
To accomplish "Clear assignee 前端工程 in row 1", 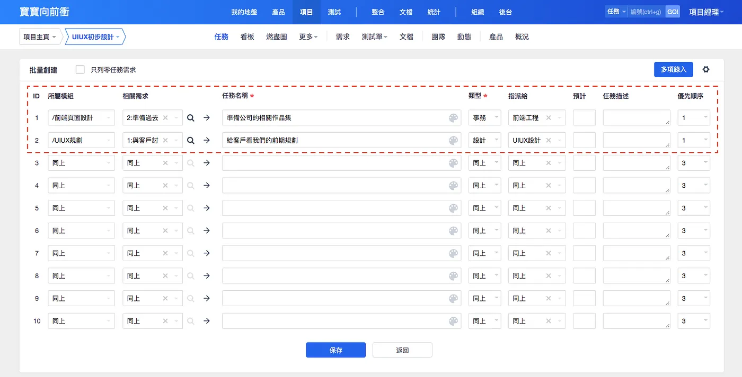I will click(549, 118).
